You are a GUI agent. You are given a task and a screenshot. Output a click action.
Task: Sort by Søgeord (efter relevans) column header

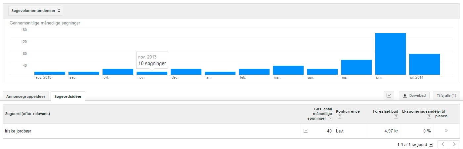27,114
